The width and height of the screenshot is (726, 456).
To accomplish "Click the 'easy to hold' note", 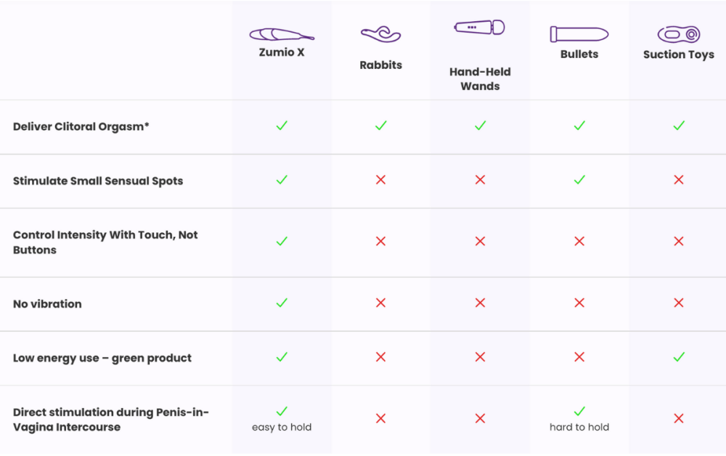I will click(282, 427).
